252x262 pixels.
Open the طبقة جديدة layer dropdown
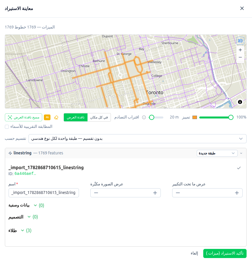(x=217, y=153)
